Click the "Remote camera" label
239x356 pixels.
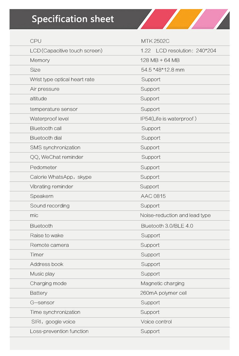(49, 245)
